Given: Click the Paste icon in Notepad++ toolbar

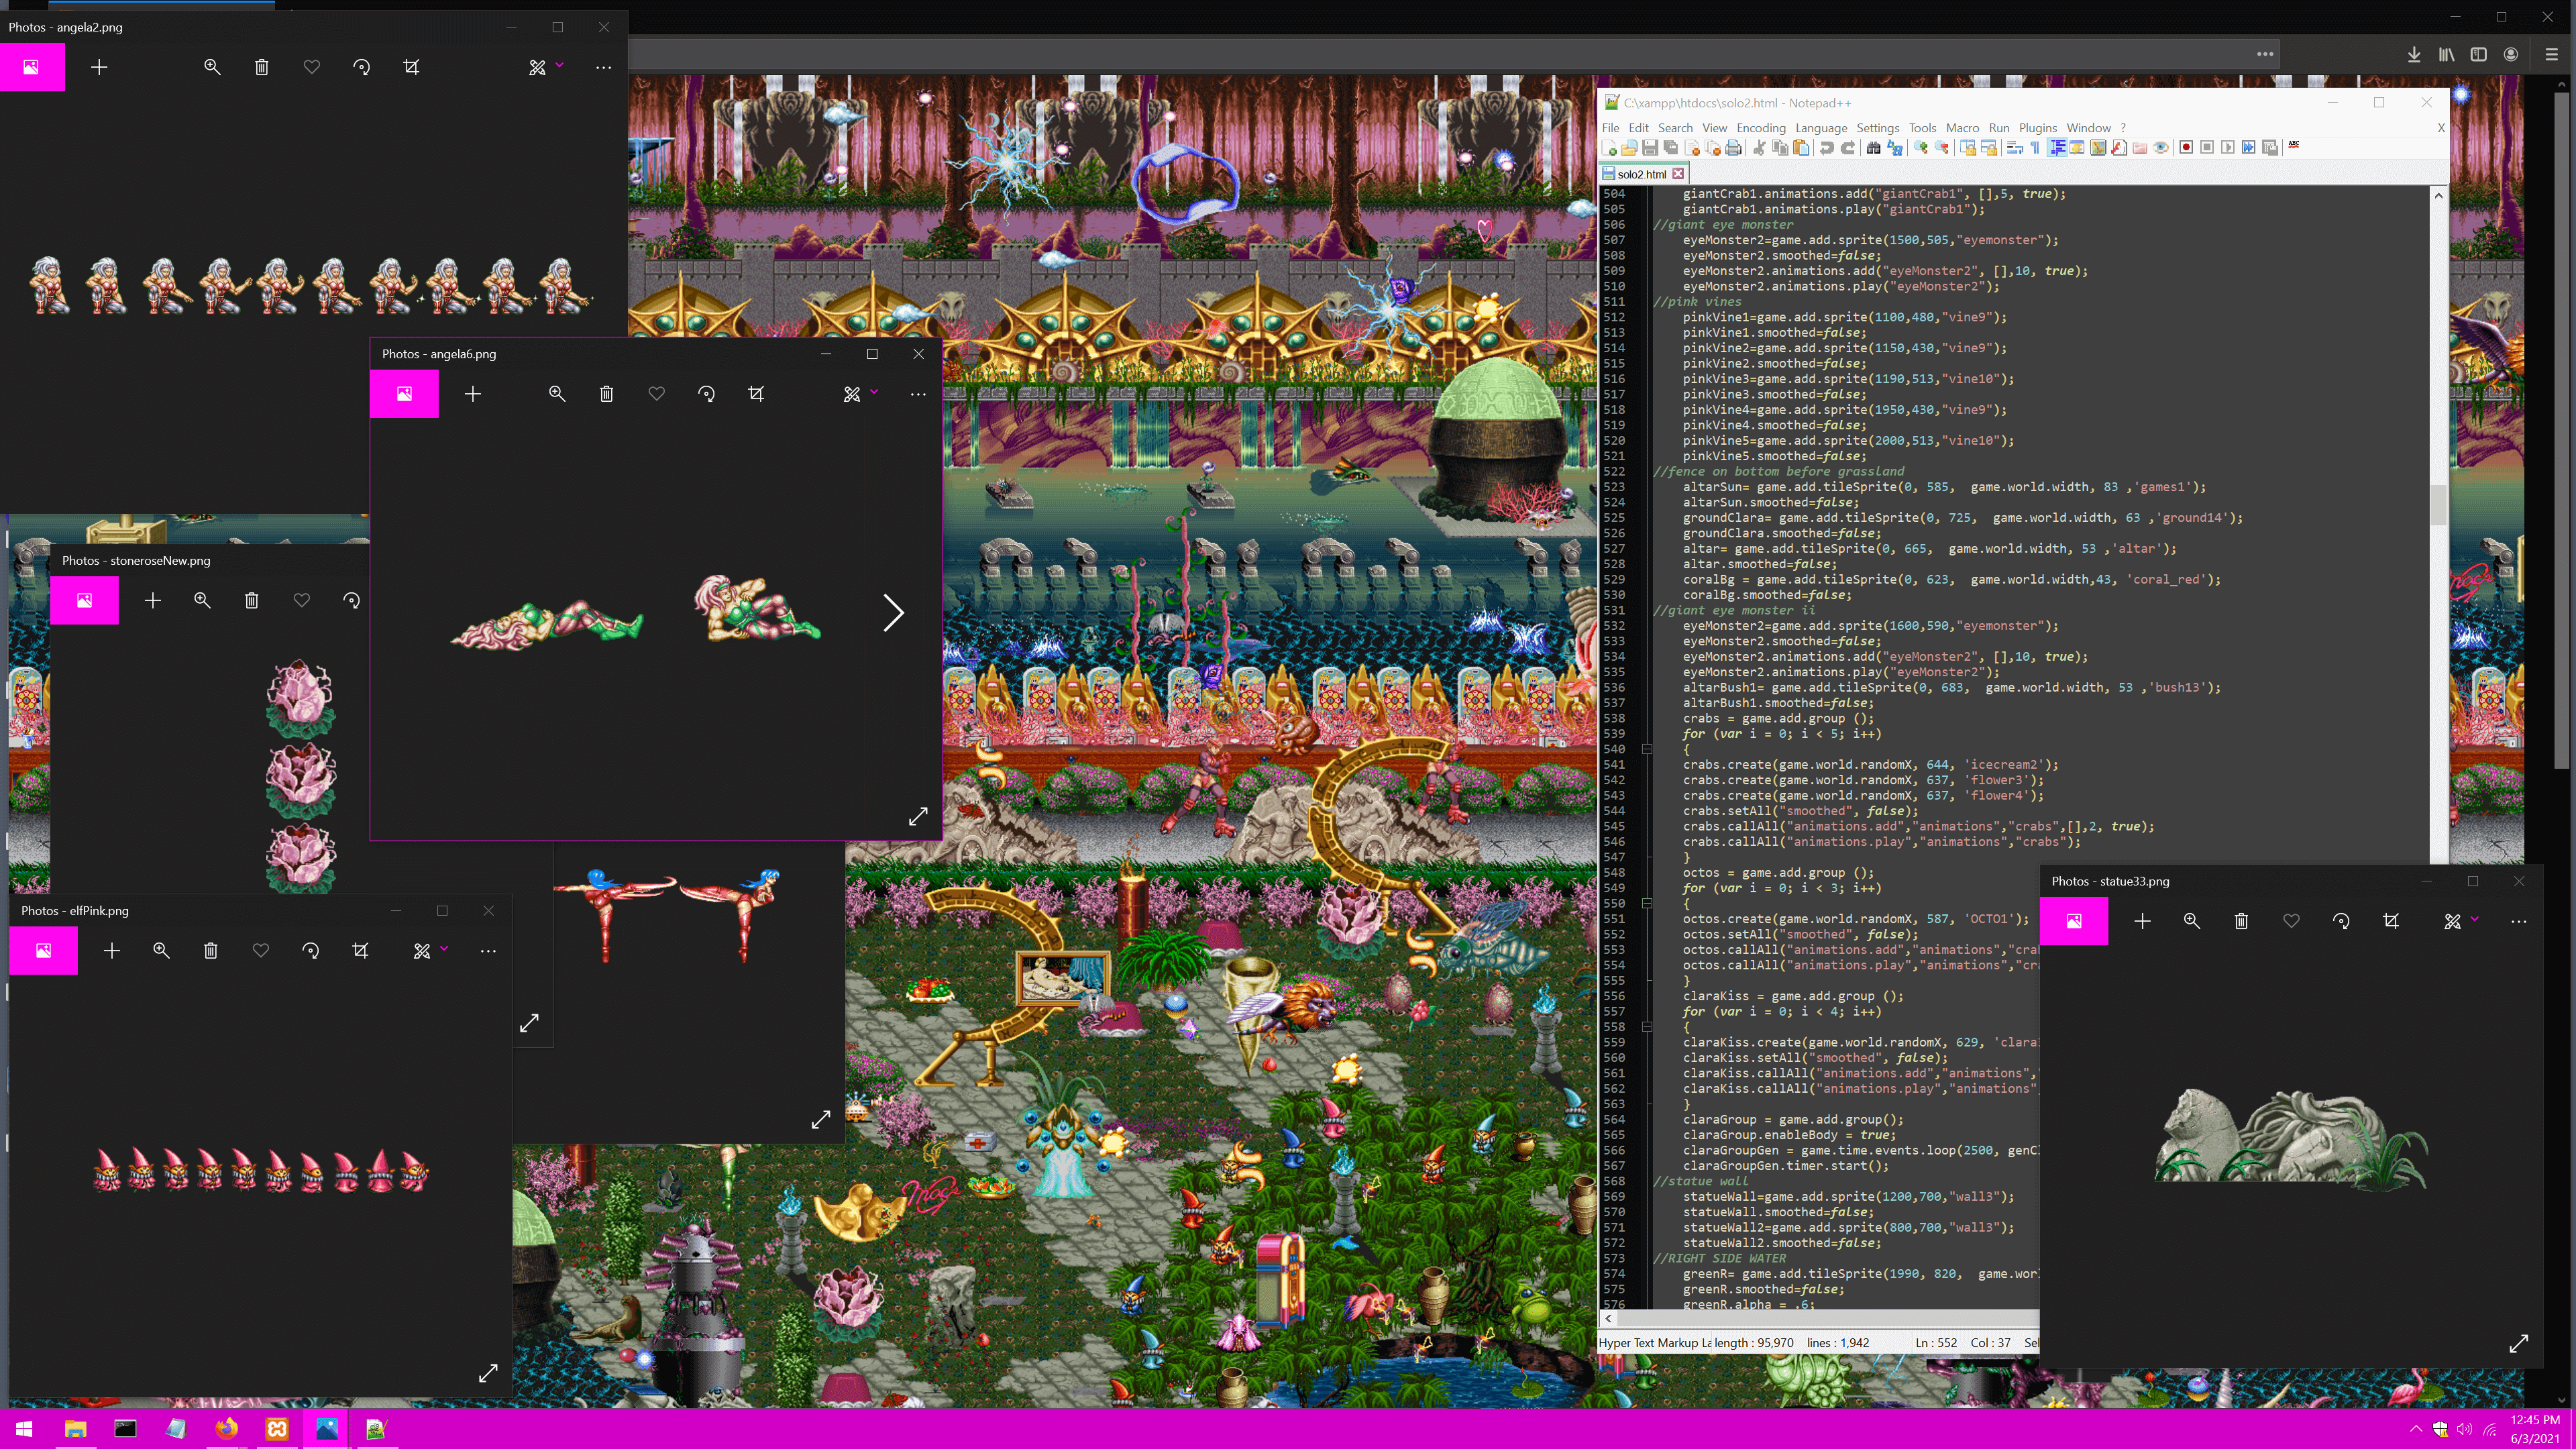Looking at the screenshot, I should (1801, 148).
